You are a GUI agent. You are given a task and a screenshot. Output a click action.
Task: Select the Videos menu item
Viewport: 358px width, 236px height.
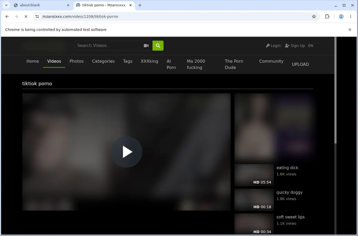(54, 61)
